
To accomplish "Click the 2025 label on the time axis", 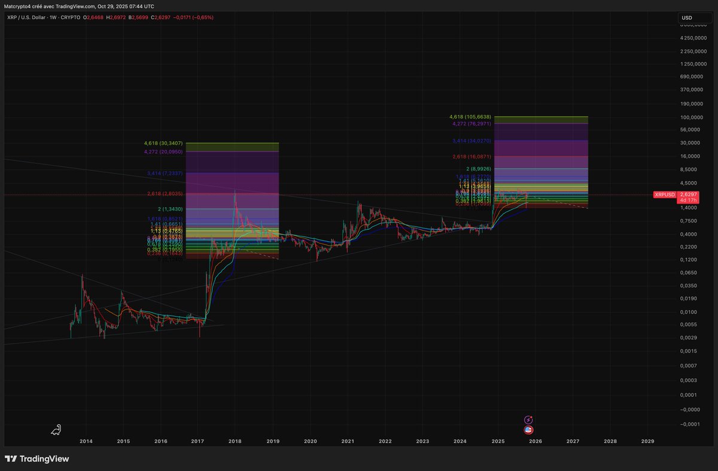I will click(498, 441).
